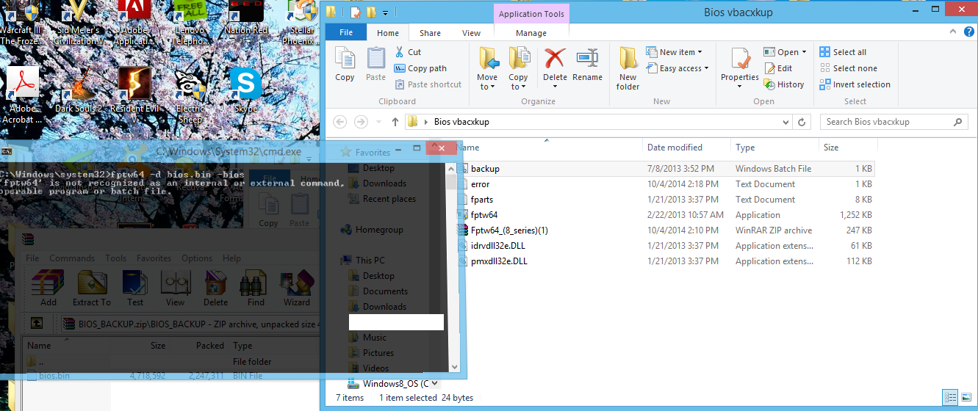Select the Nation Red desktop shortcut
The image size is (978, 411).
pyautogui.click(x=246, y=17)
